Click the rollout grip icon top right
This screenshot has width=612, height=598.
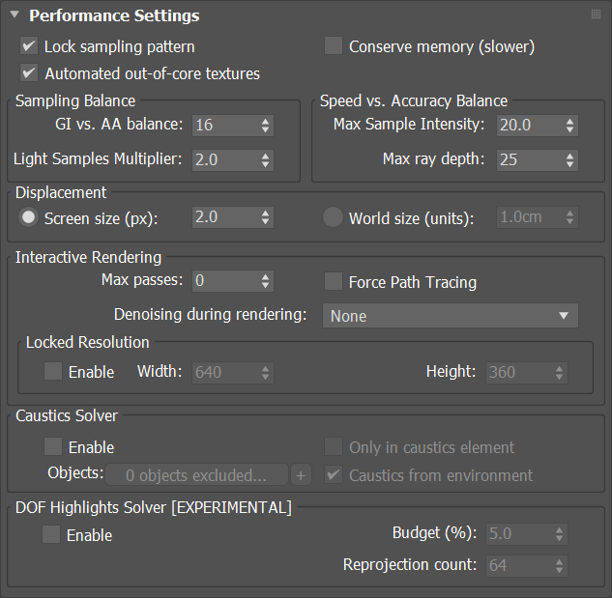tap(596, 14)
